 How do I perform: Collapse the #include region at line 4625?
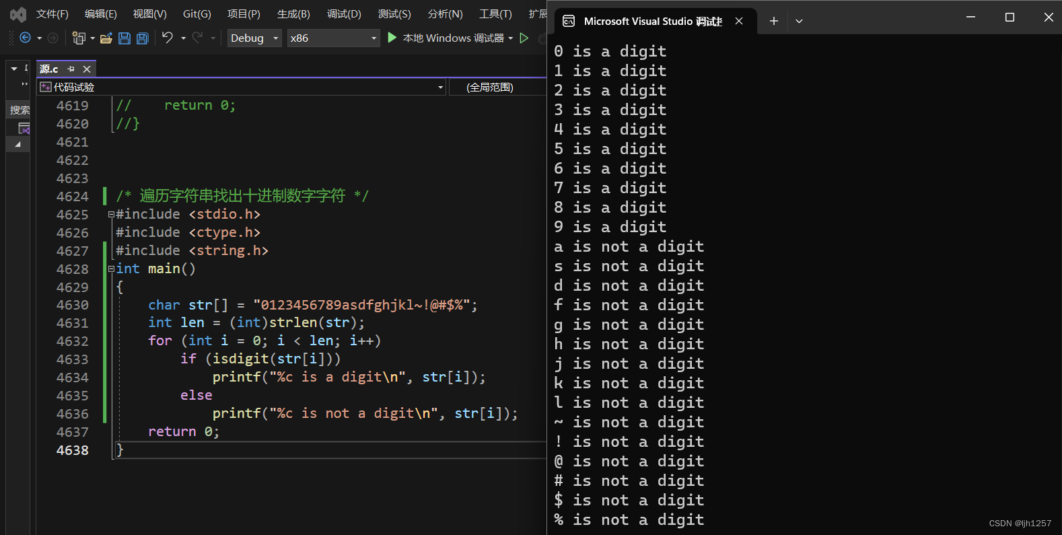click(111, 215)
